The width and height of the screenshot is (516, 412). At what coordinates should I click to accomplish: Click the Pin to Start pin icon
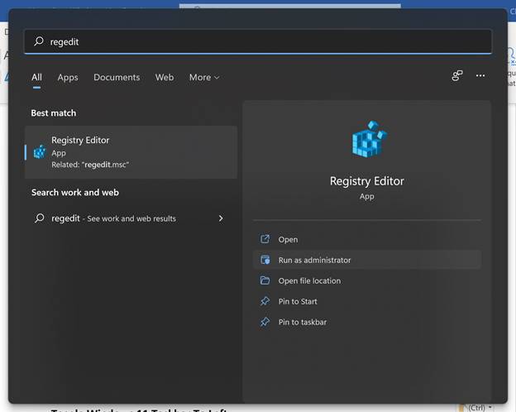click(x=265, y=301)
